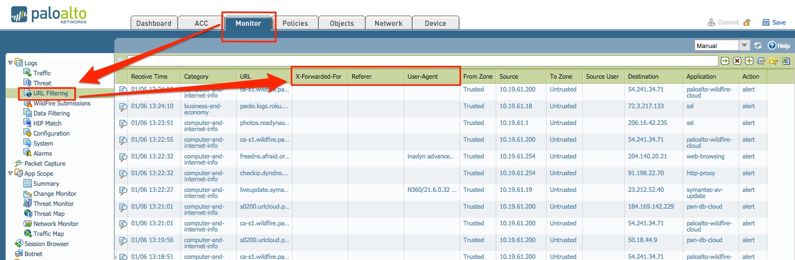Screen dimensions: 795x260
Task: Sort by Category column header
Action: tap(209, 76)
